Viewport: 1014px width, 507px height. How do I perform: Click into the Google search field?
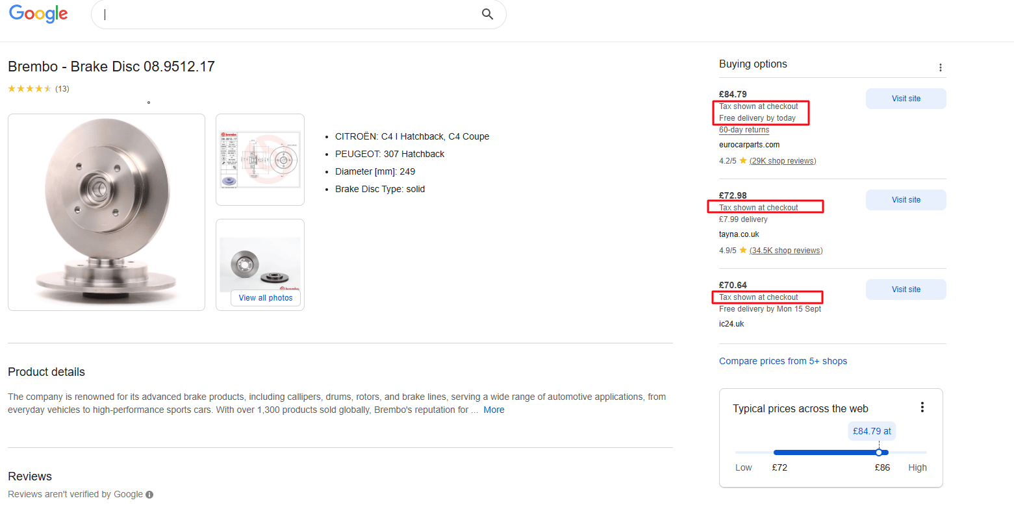coord(286,14)
